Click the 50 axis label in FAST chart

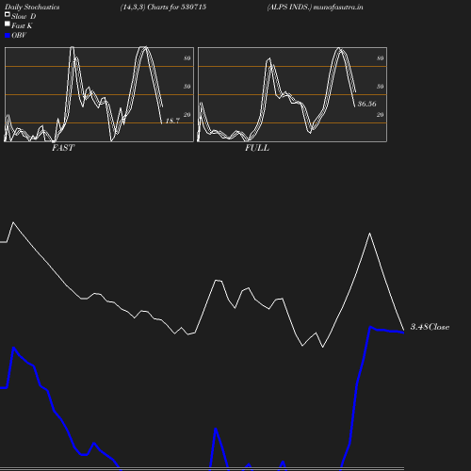[187, 87]
